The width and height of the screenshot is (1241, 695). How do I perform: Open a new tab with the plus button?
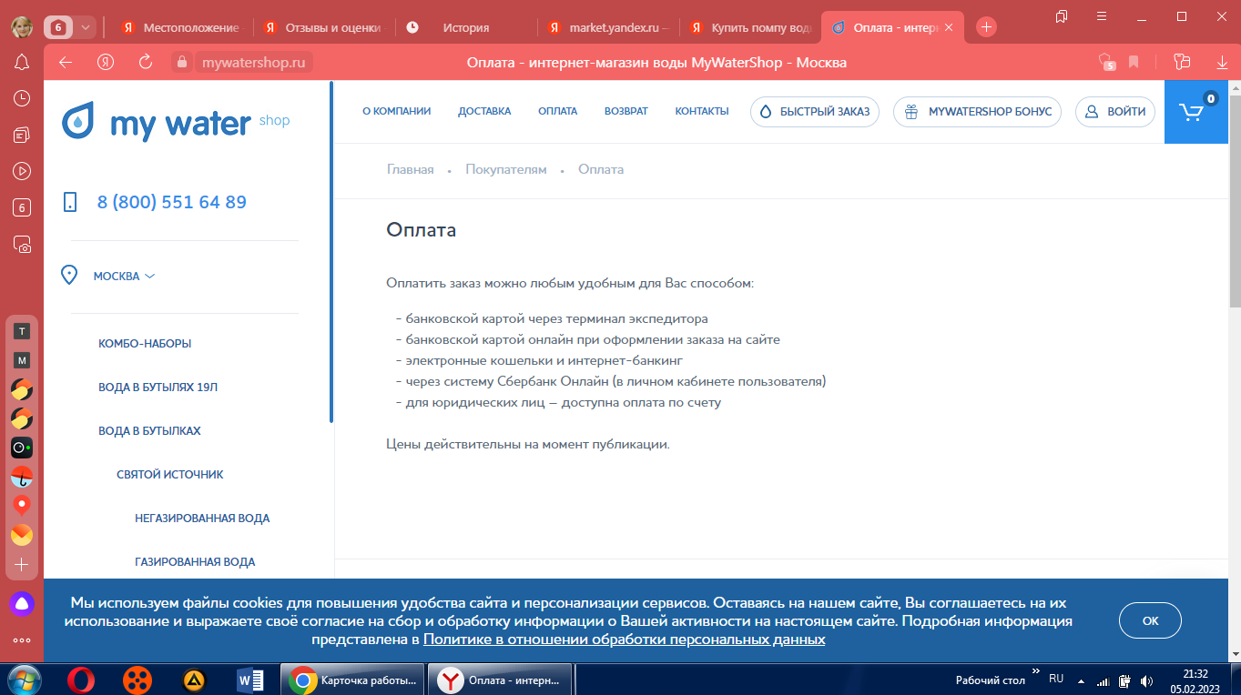click(x=986, y=27)
